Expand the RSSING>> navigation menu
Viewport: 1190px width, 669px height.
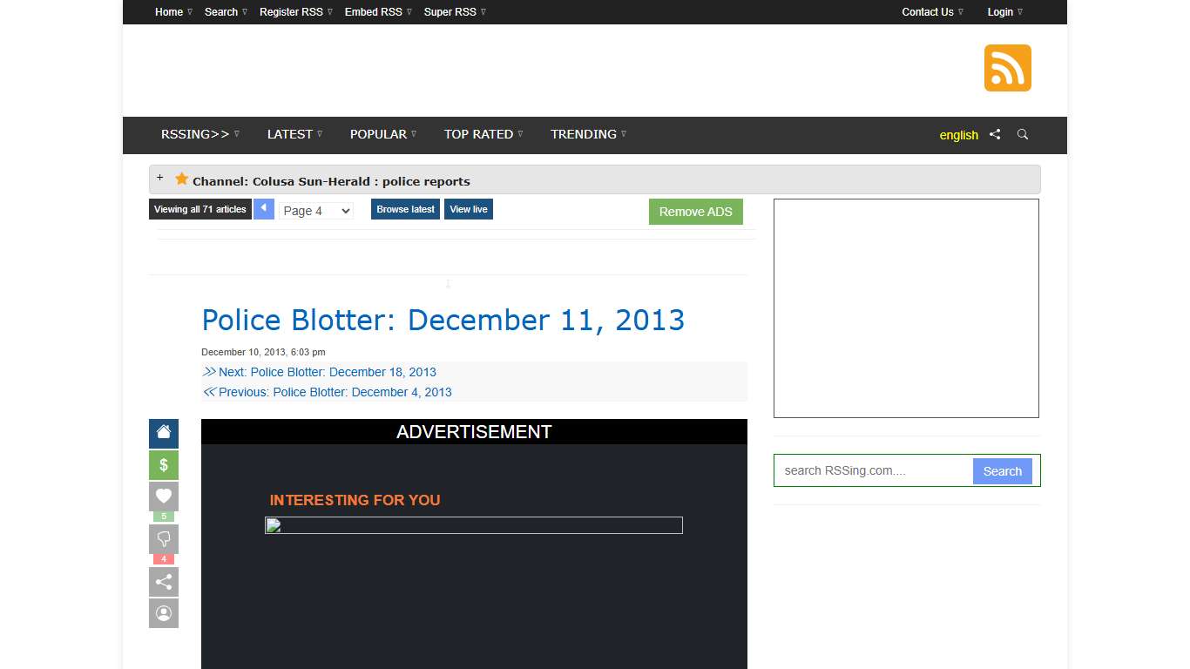coord(199,134)
